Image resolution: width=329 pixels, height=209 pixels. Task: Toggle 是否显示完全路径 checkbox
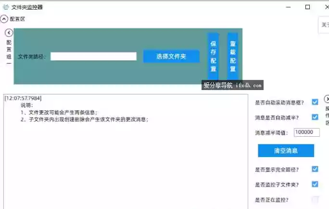click(315, 169)
